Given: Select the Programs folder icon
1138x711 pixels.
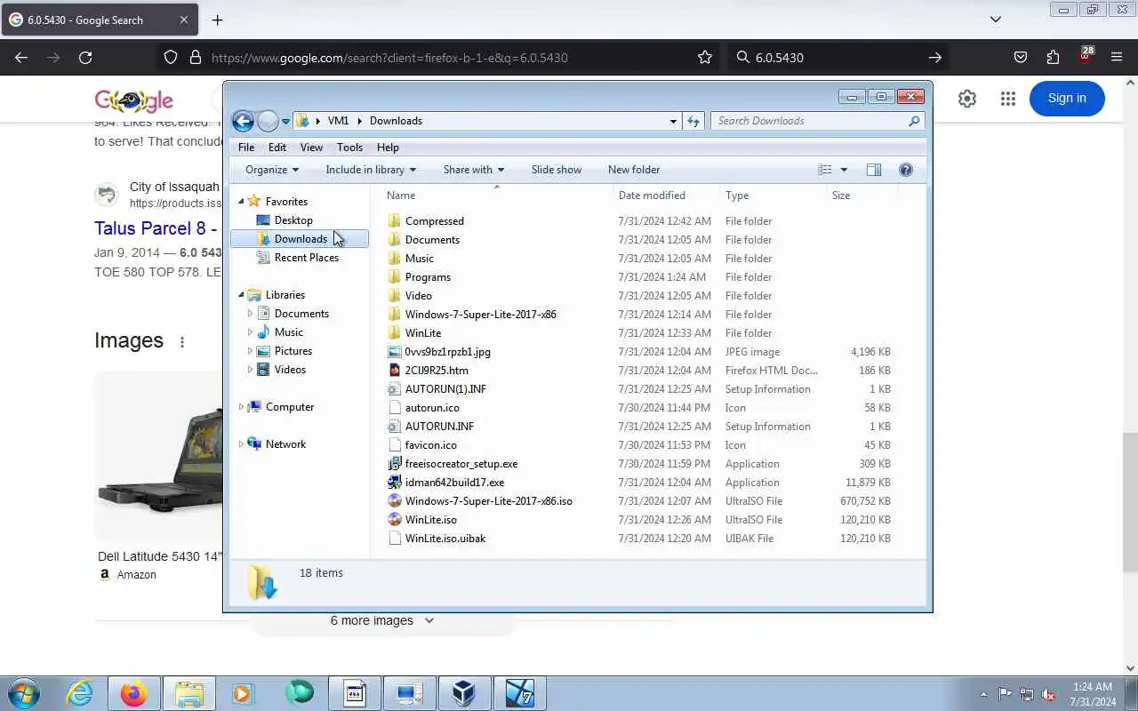Looking at the screenshot, I should tap(395, 277).
